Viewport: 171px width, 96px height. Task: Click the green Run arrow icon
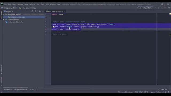(155, 8)
